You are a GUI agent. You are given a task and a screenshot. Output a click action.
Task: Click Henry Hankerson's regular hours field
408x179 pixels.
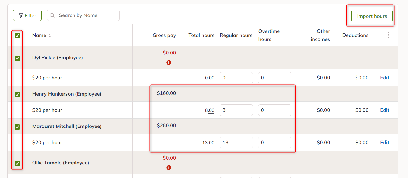[x=236, y=110]
